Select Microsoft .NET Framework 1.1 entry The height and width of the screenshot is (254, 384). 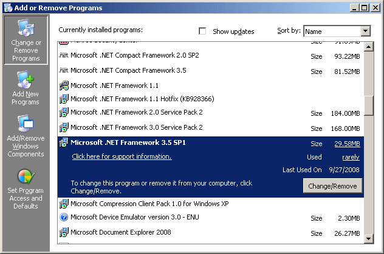114,85
